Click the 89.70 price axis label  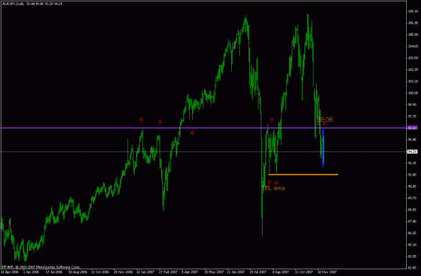(x=413, y=198)
